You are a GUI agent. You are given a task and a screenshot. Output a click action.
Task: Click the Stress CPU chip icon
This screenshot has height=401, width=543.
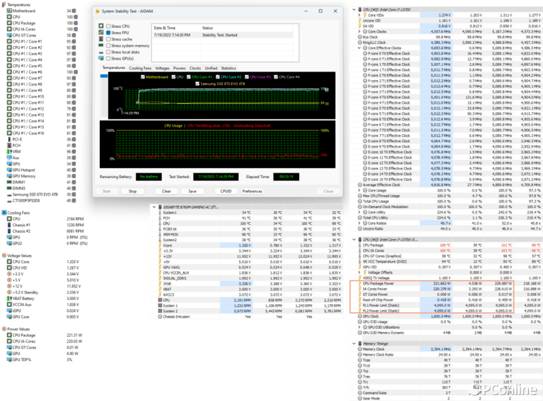pyautogui.click(x=101, y=26)
